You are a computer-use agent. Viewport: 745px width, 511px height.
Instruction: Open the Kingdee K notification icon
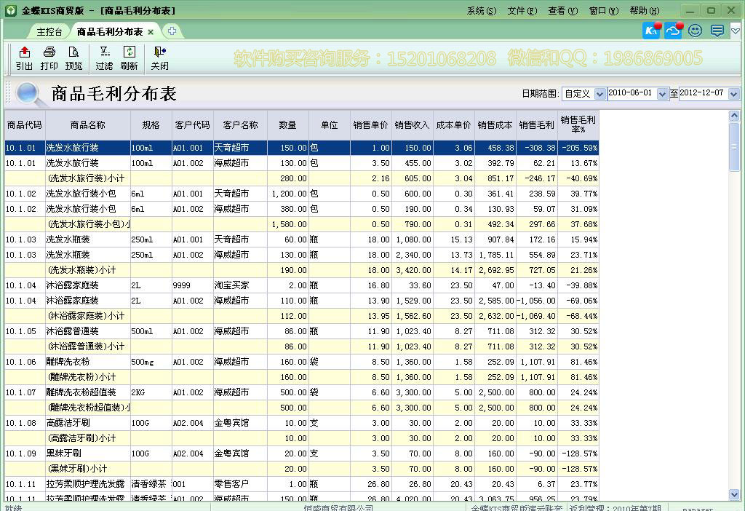(650, 31)
